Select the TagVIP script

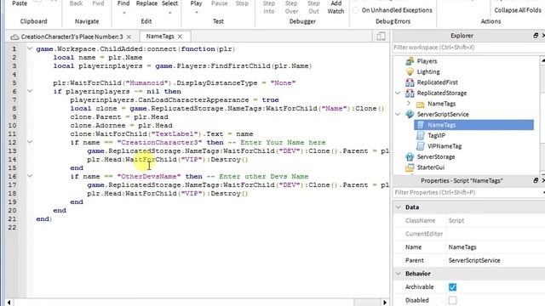[x=436, y=136]
